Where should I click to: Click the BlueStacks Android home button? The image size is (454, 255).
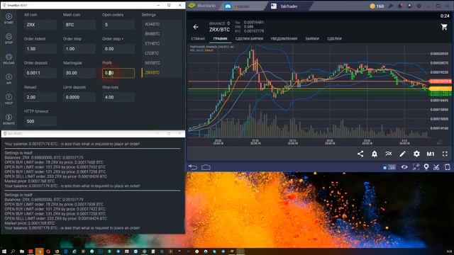pyautogui.click(x=206, y=167)
